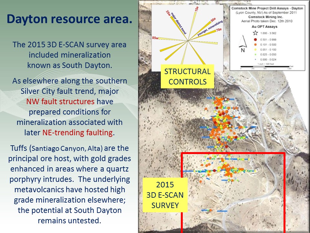Click 'The 2015 3D E-SCAN survey area' line
The height and width of the screenshot is (233, 310).
pyautogui.click(x=70, y=45)
